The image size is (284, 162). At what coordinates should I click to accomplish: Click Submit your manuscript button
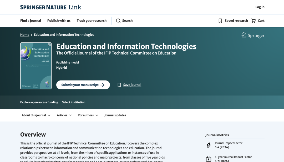[x=83, y=85]
